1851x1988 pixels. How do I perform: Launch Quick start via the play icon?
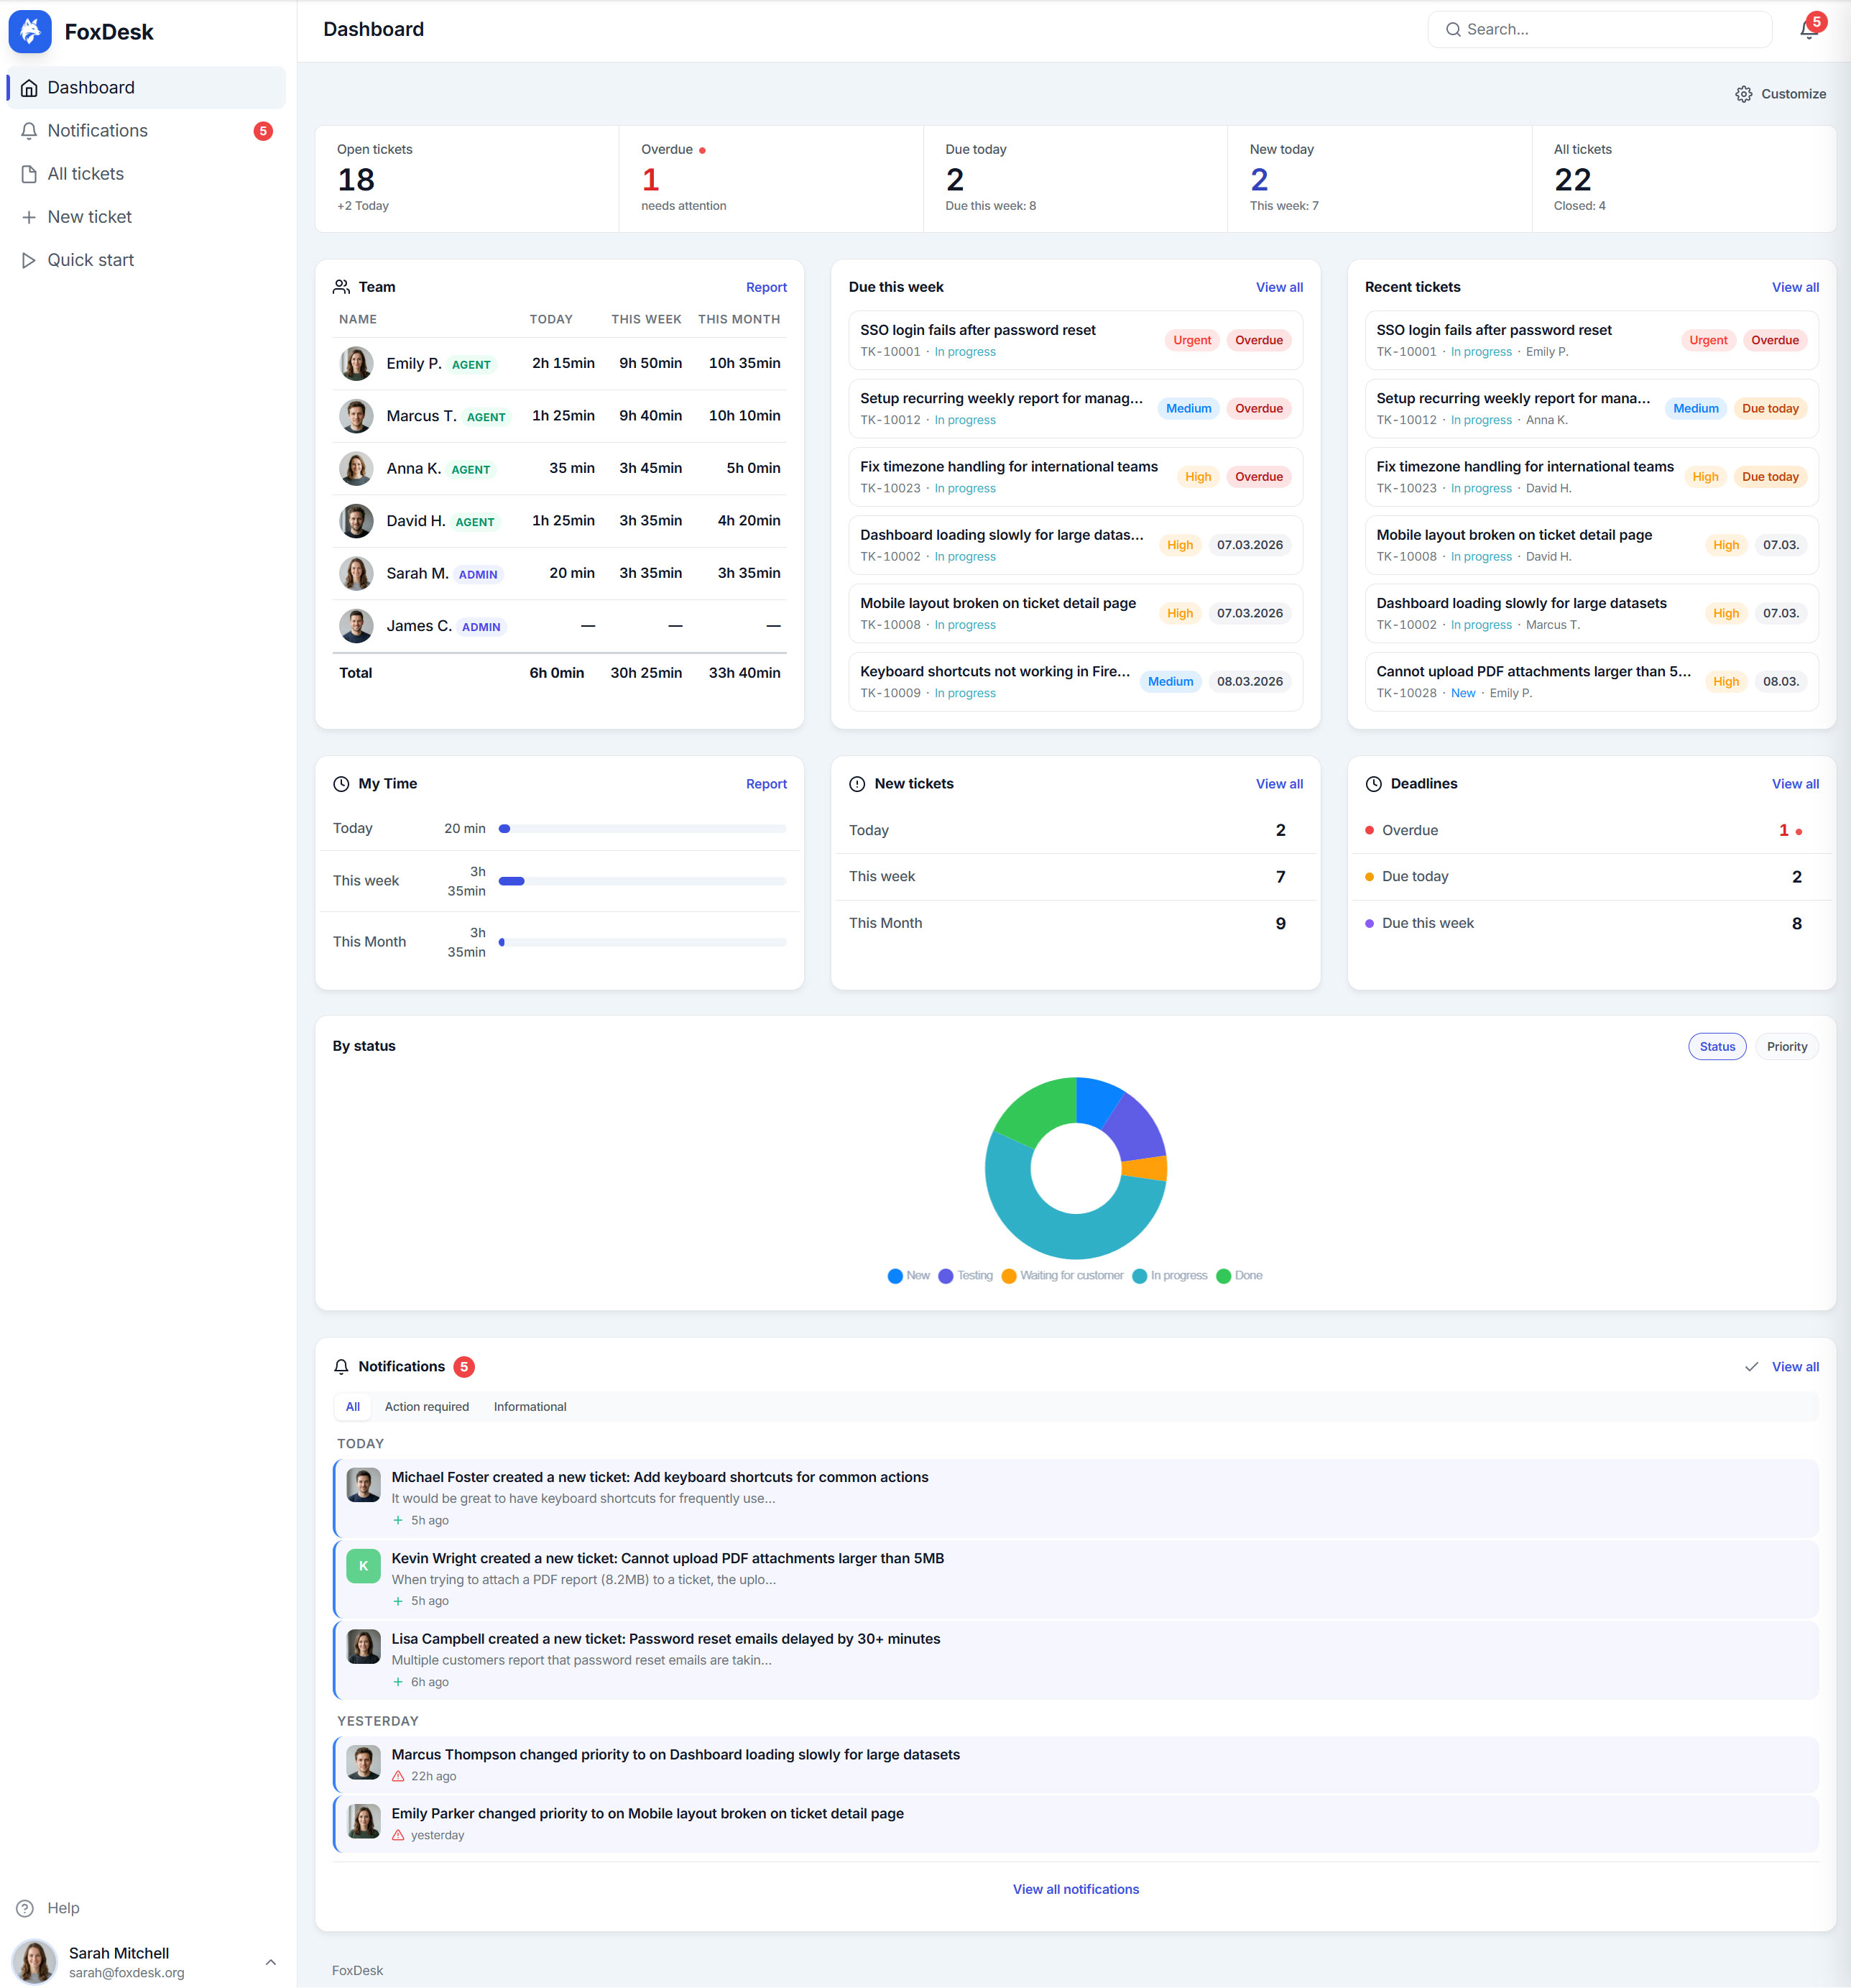pos(30,260)
